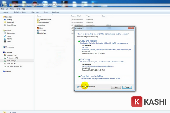Viewport: 170px width, 113px height.
Task: Open the Favorites star icon
Action: click(4, 17)
